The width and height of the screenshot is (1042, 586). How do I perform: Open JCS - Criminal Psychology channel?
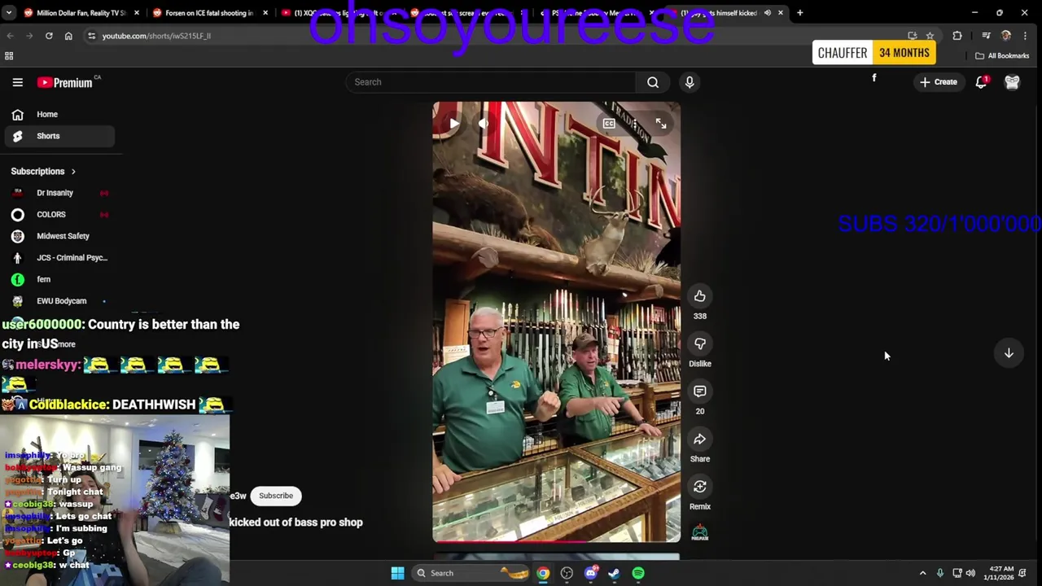coord(59,258)
